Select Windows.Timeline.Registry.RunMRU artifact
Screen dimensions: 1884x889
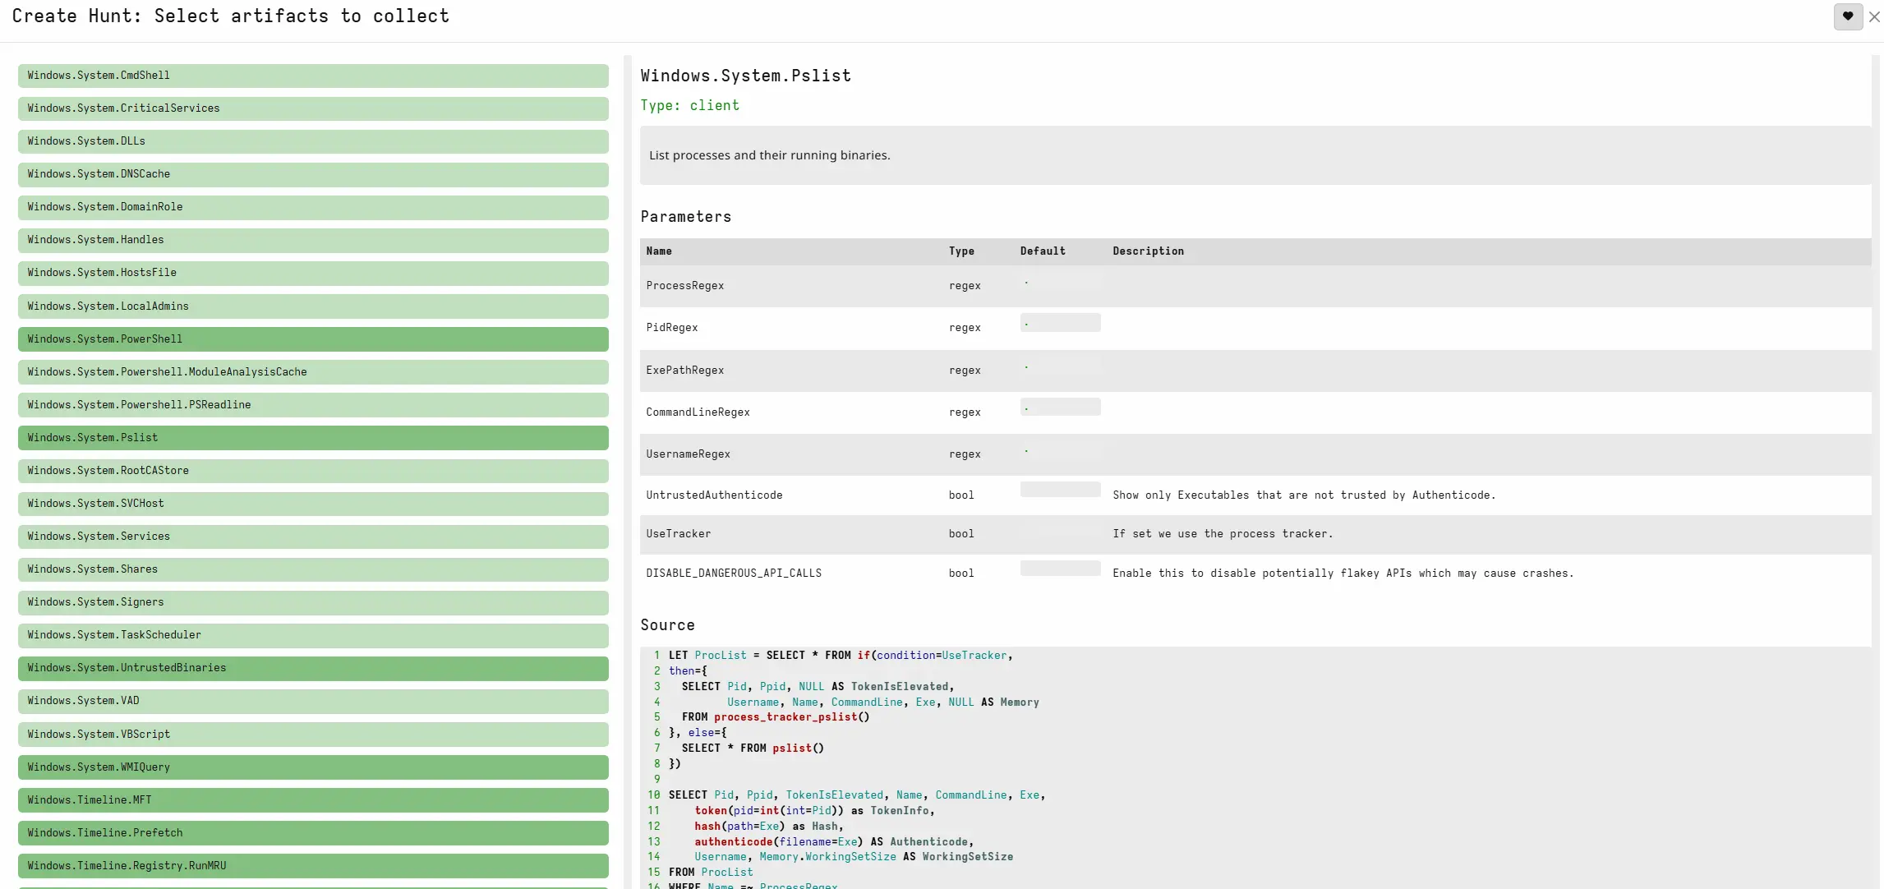(x=313, y=865)
